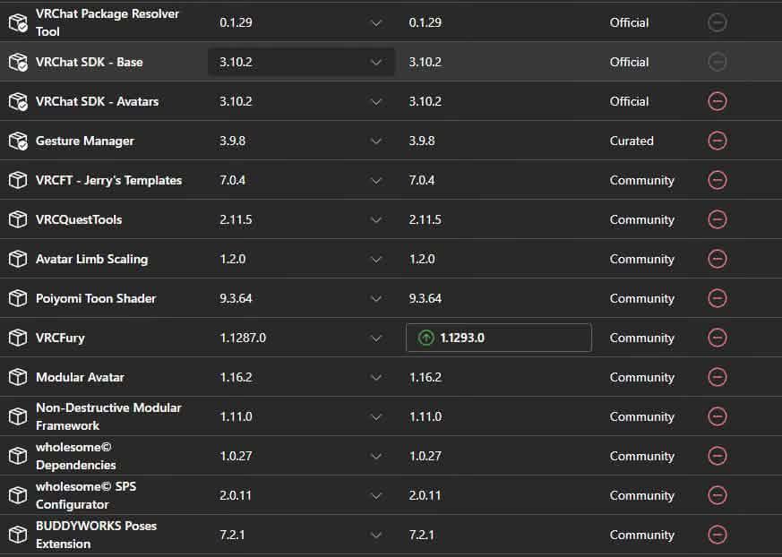Remove the Poiyomi Toon Shader package
The image size is (782, 557).
coord(718,298)
